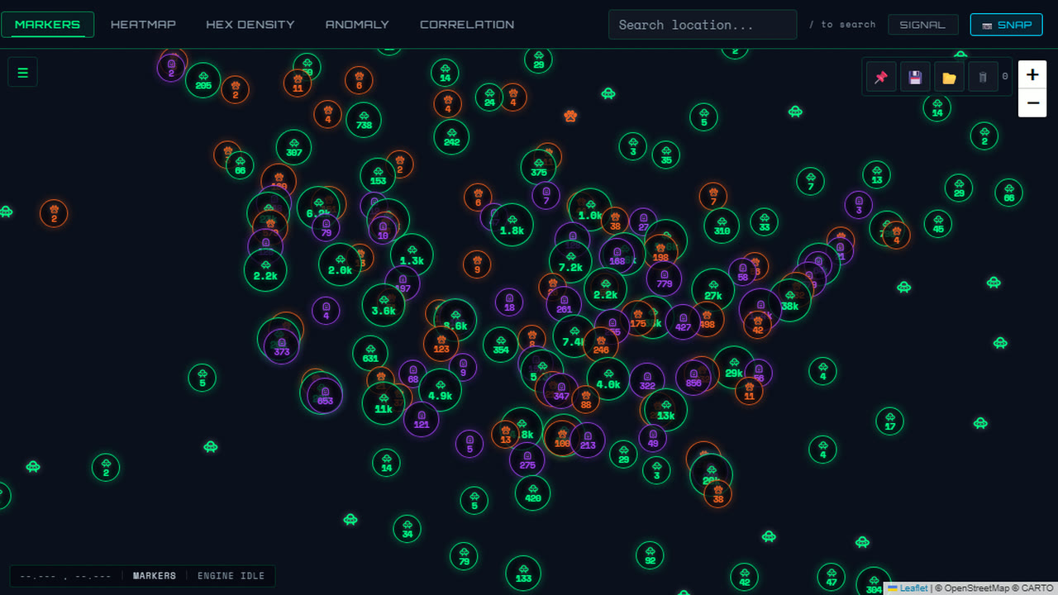Select the purple 213 cluster marker
Viewport: 1058px width, 595px height.
(x=588, y=440)
